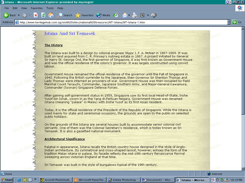Open the Edit menu
The image size is (245, 183).
pos(15,8)
